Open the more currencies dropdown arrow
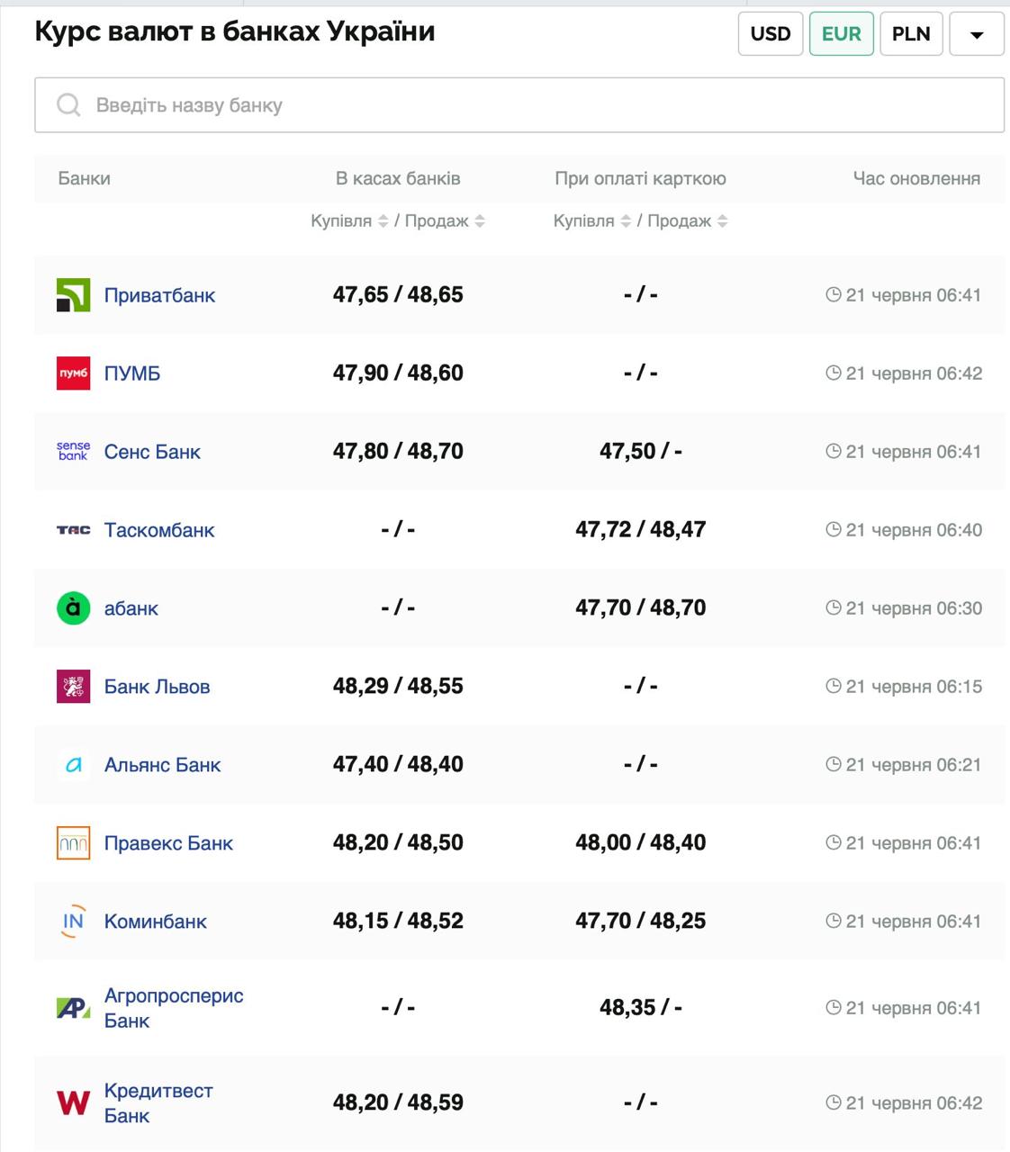1010x1152 pixels. [x=976, y=35]
